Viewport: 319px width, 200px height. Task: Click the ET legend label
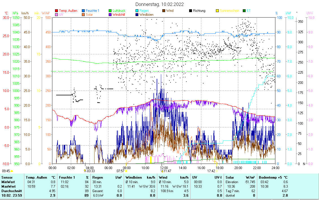coord(248,11)
